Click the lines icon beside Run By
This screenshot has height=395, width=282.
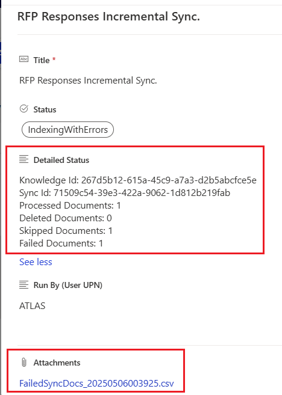(23, 284)
